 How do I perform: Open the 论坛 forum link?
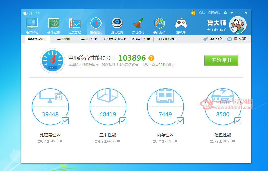tap(202, 13)
